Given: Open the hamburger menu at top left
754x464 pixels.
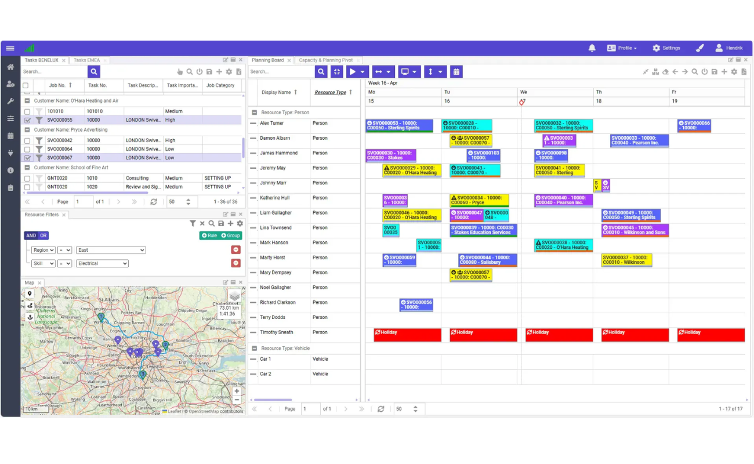Looking at the screenshot, I should click(x=10, y=48).
